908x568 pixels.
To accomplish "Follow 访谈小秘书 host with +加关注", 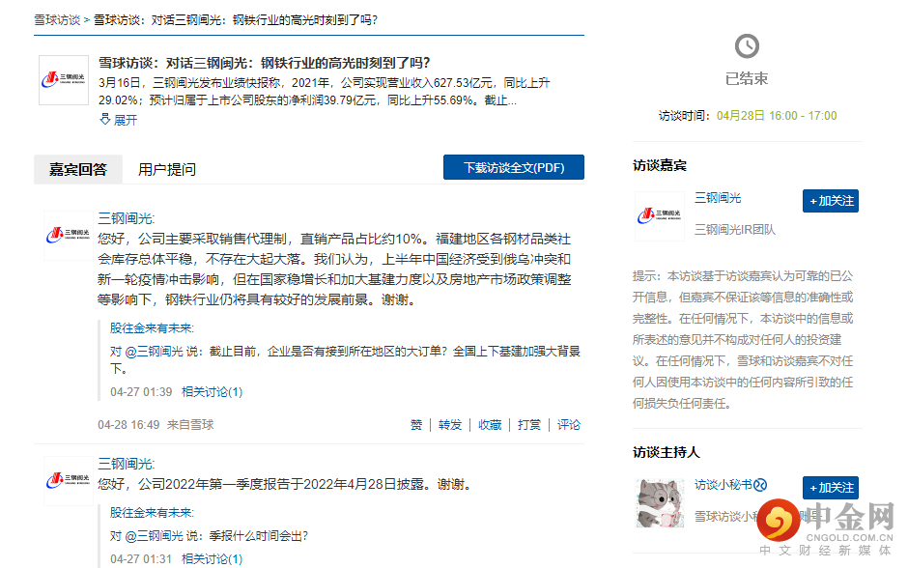I will [x=831, y=488].
